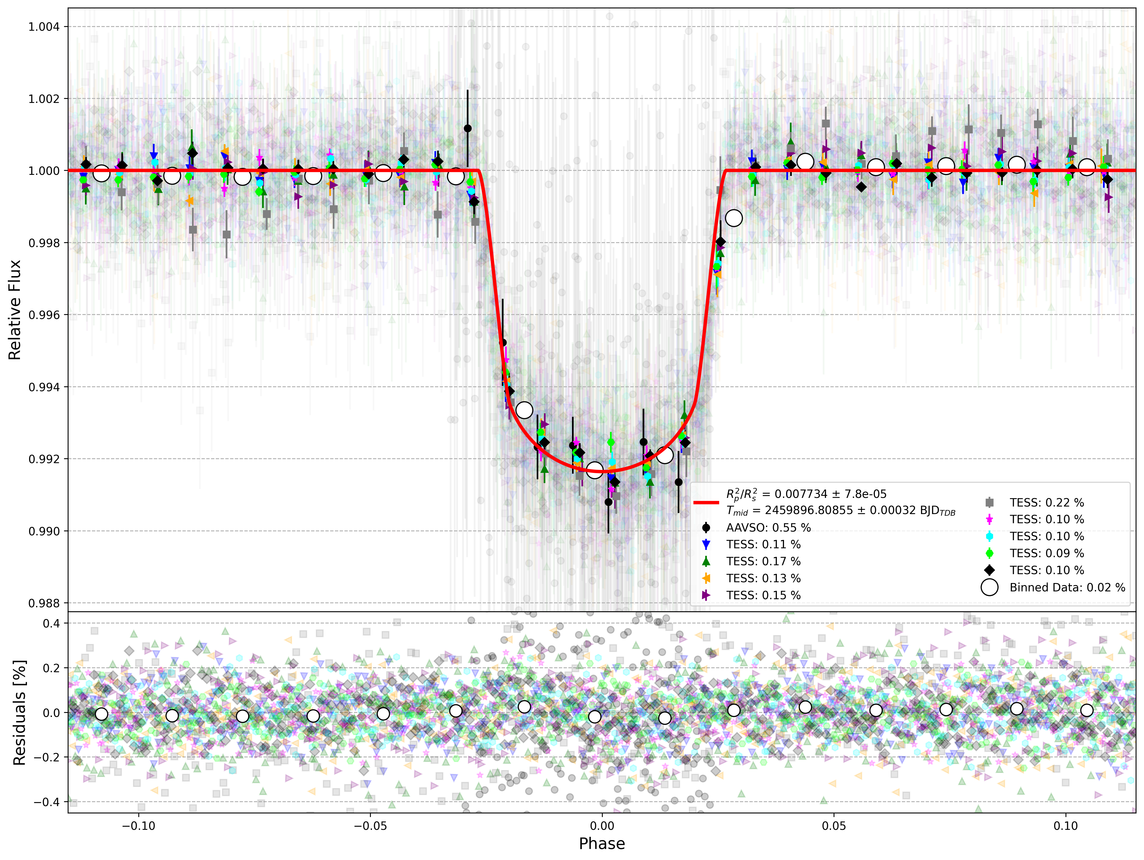Select the 'TESS: 0.15 %' legend label
The height and width of the screenshot is (860, 1144).
coord(763,595)
